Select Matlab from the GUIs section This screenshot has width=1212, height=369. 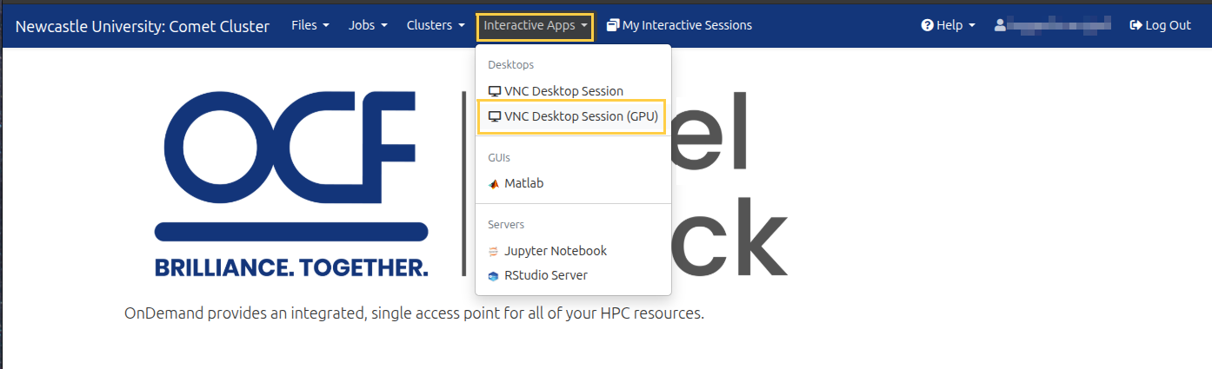click(x=523, y=184)
